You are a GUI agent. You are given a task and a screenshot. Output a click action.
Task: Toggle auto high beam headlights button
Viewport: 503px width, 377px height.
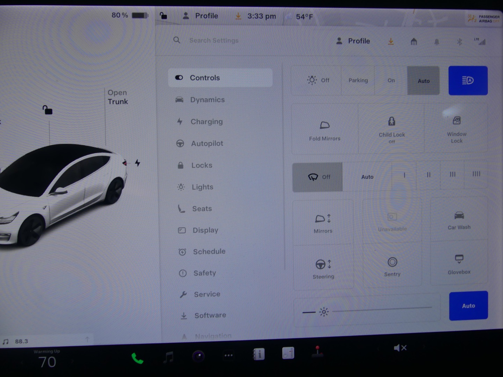(468, 81)
